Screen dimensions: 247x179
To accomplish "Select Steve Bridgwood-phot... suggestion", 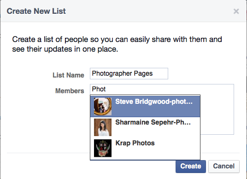I will coord(145,107).
